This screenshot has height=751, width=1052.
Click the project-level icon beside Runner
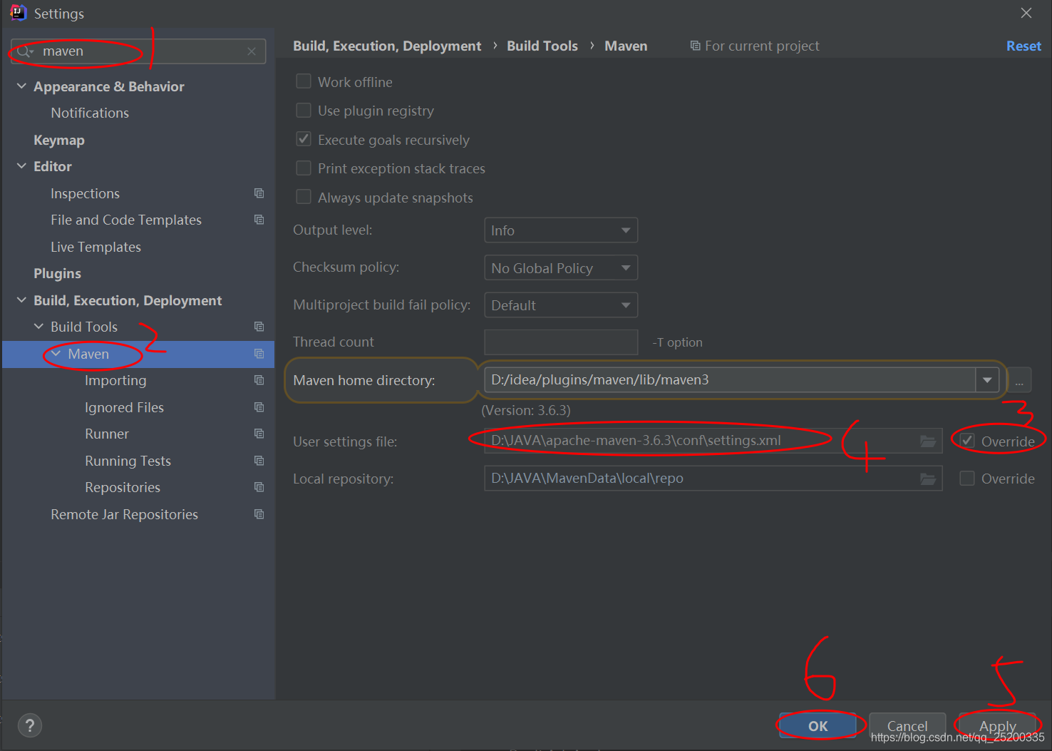(x=259, y=434)
